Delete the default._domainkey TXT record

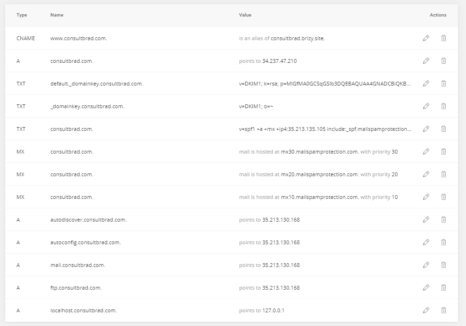[x=443, y=83]
